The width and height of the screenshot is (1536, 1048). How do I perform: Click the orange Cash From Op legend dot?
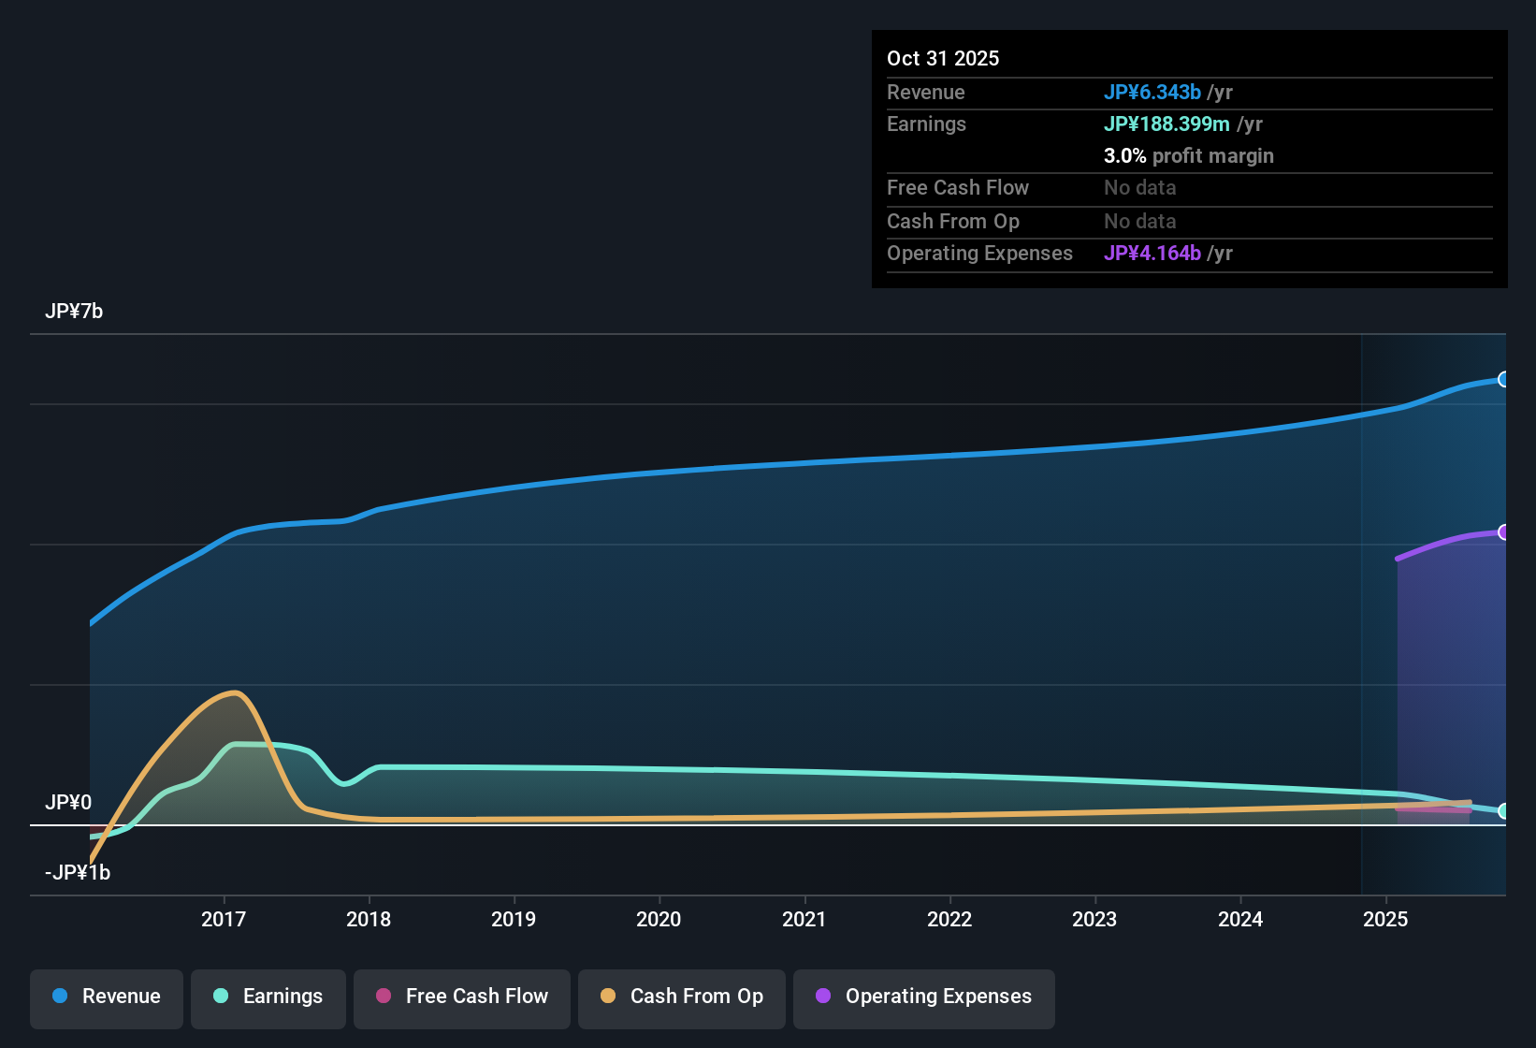(x=608, y=997)
